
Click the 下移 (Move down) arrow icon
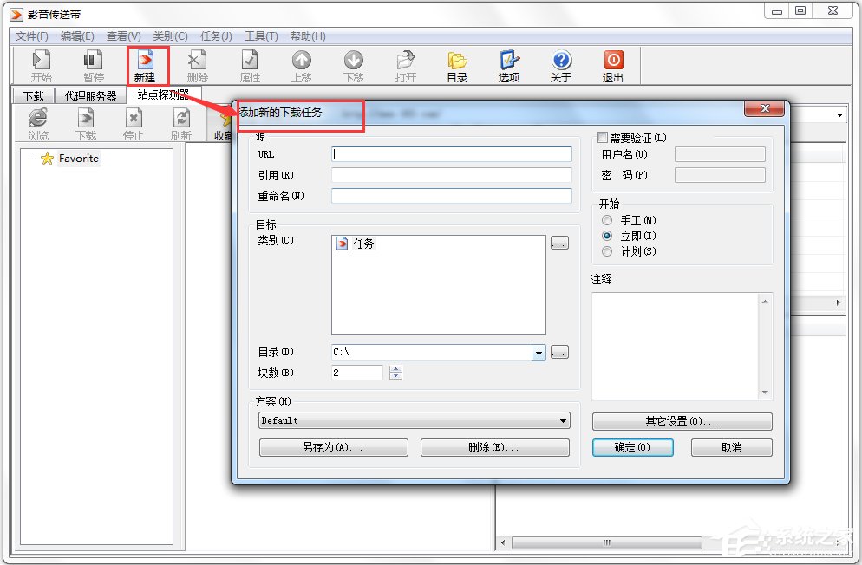click(353, 65)
